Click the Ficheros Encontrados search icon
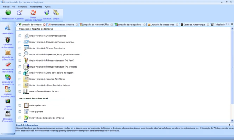Screen dimensions: 234x140 click(x=26, y=48)
